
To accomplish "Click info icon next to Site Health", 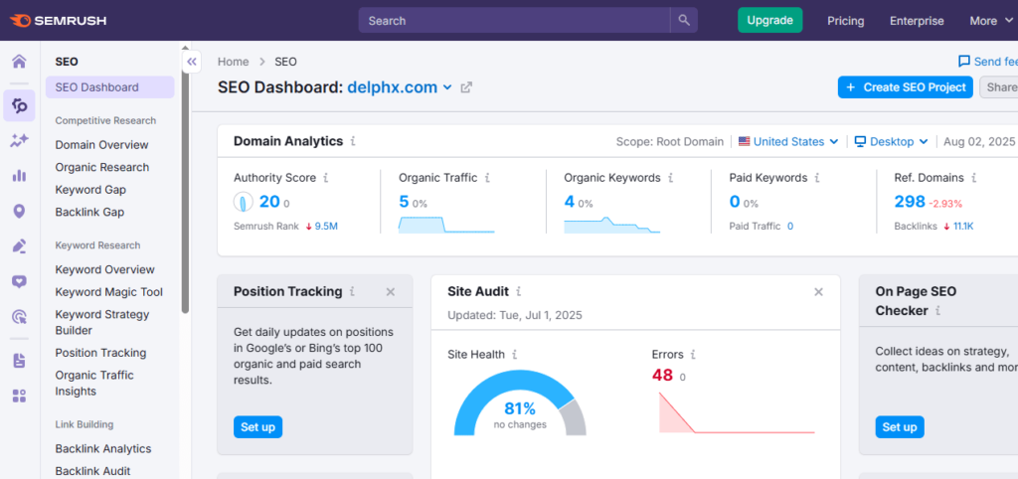I will pos(514,355).
